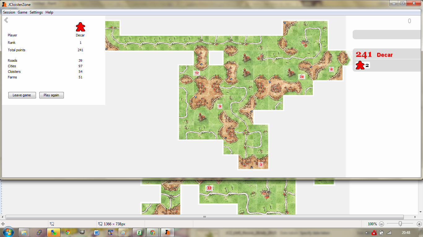Click the 3-point marker on the bottom tile

(x=261, y=165)
